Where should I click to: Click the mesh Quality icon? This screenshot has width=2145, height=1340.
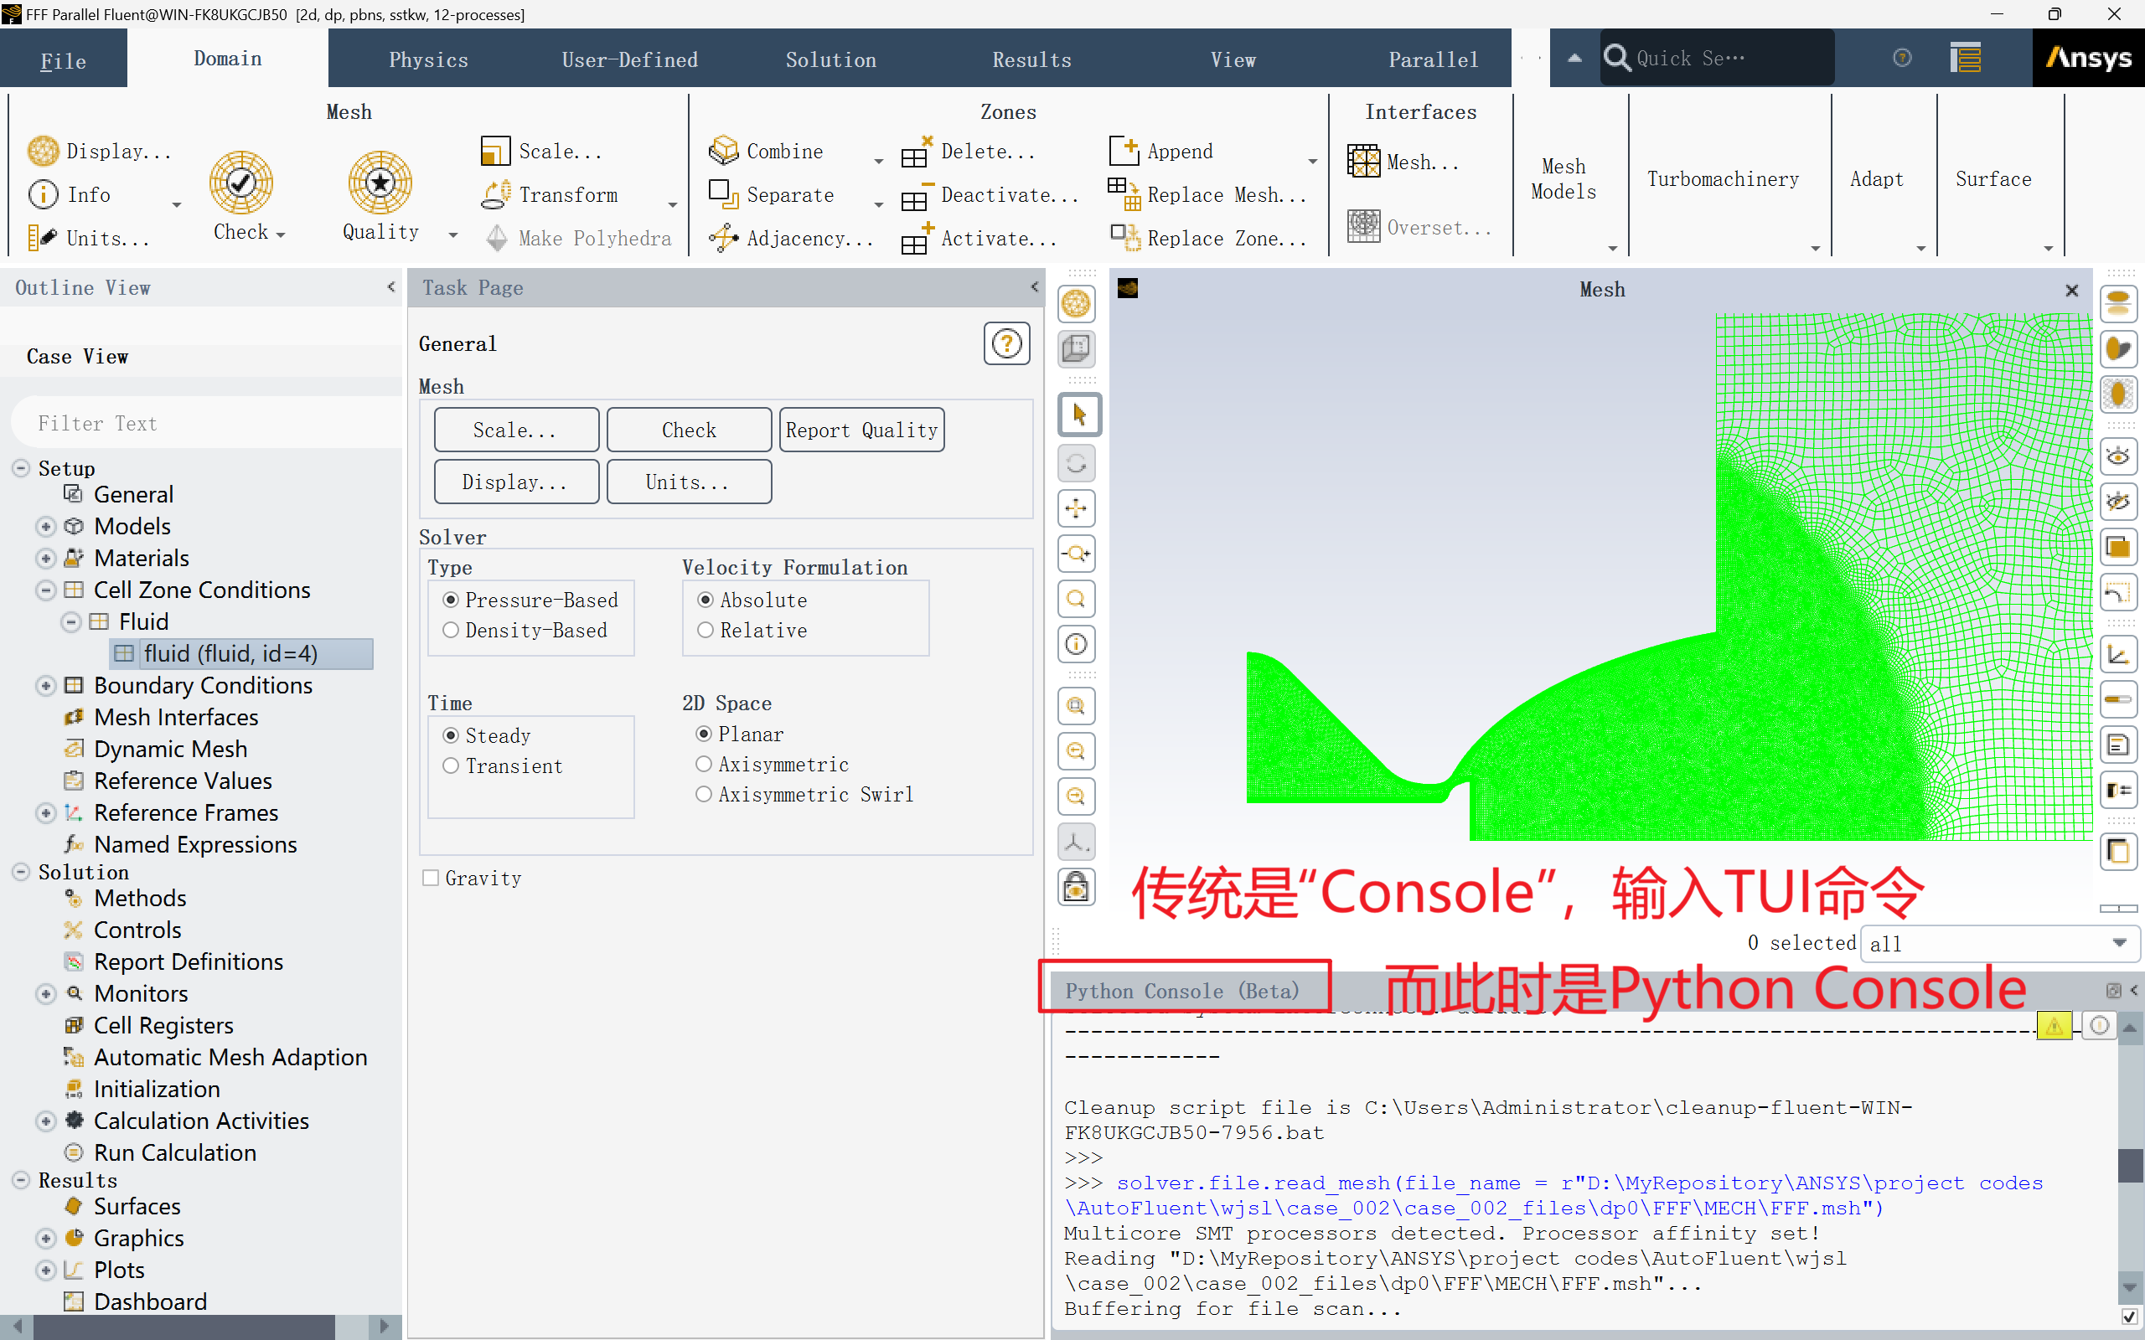[380, 183]
